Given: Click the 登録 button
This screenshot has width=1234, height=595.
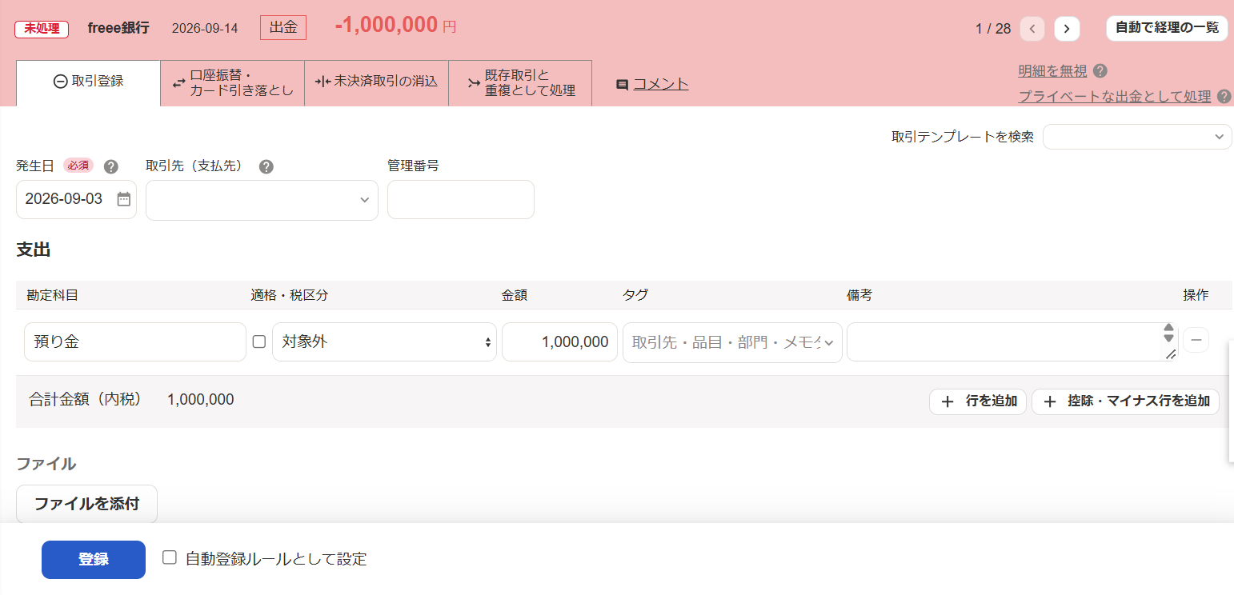Looking at the screenshot, I should (x=94, y=560).
